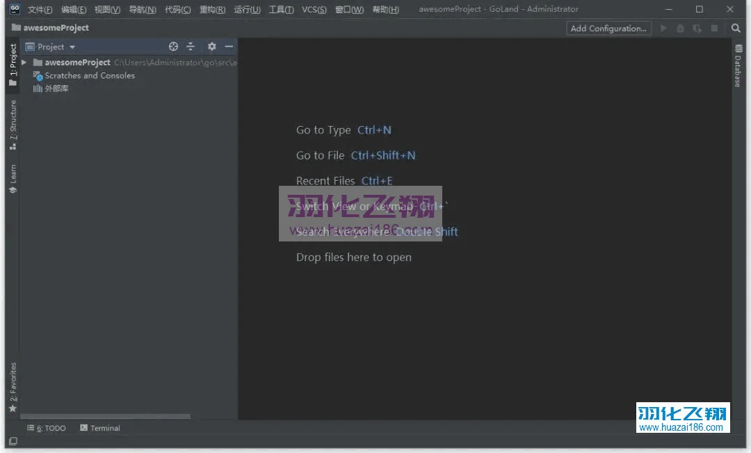Click Recent Files hint text
This screenshot has height=453, width=751.
(325, 181)
